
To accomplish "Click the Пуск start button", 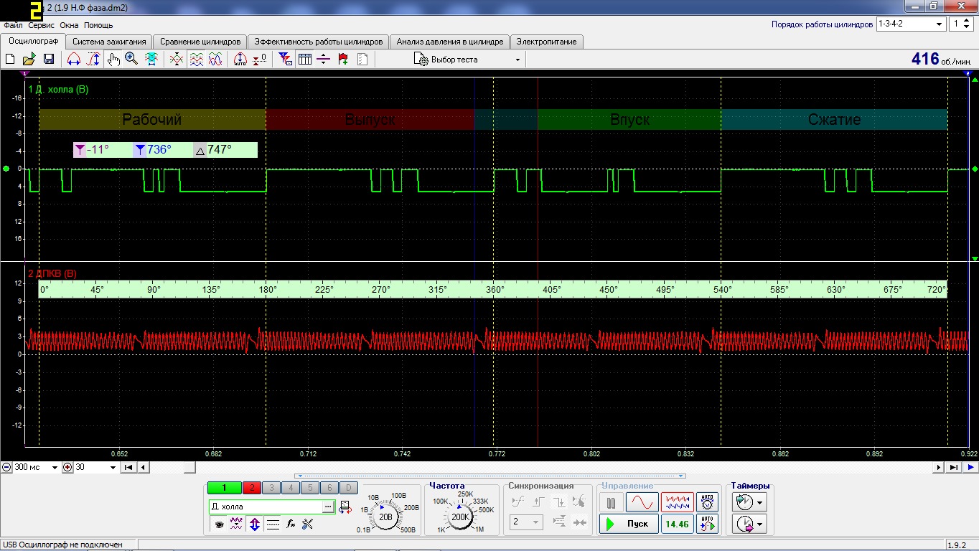I will pyautogui.click(x=628, y=524).
